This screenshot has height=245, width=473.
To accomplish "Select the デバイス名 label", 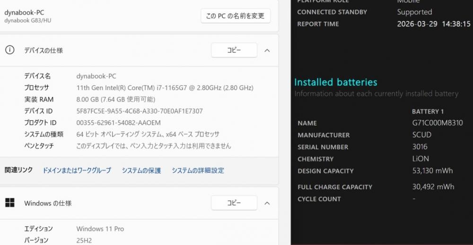I will 37,76.
